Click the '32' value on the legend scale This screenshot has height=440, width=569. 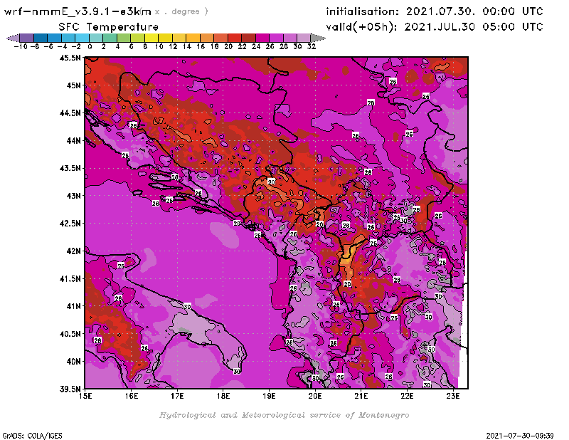(312, 46)
